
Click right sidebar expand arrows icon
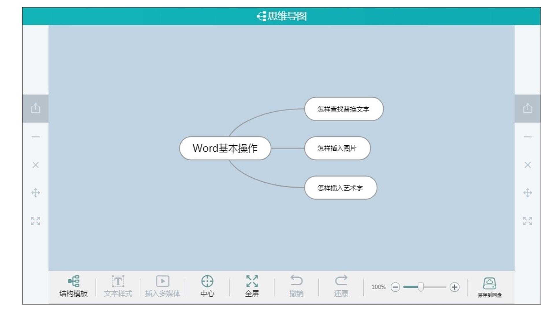pyautogui.click(x=528, y=221)
